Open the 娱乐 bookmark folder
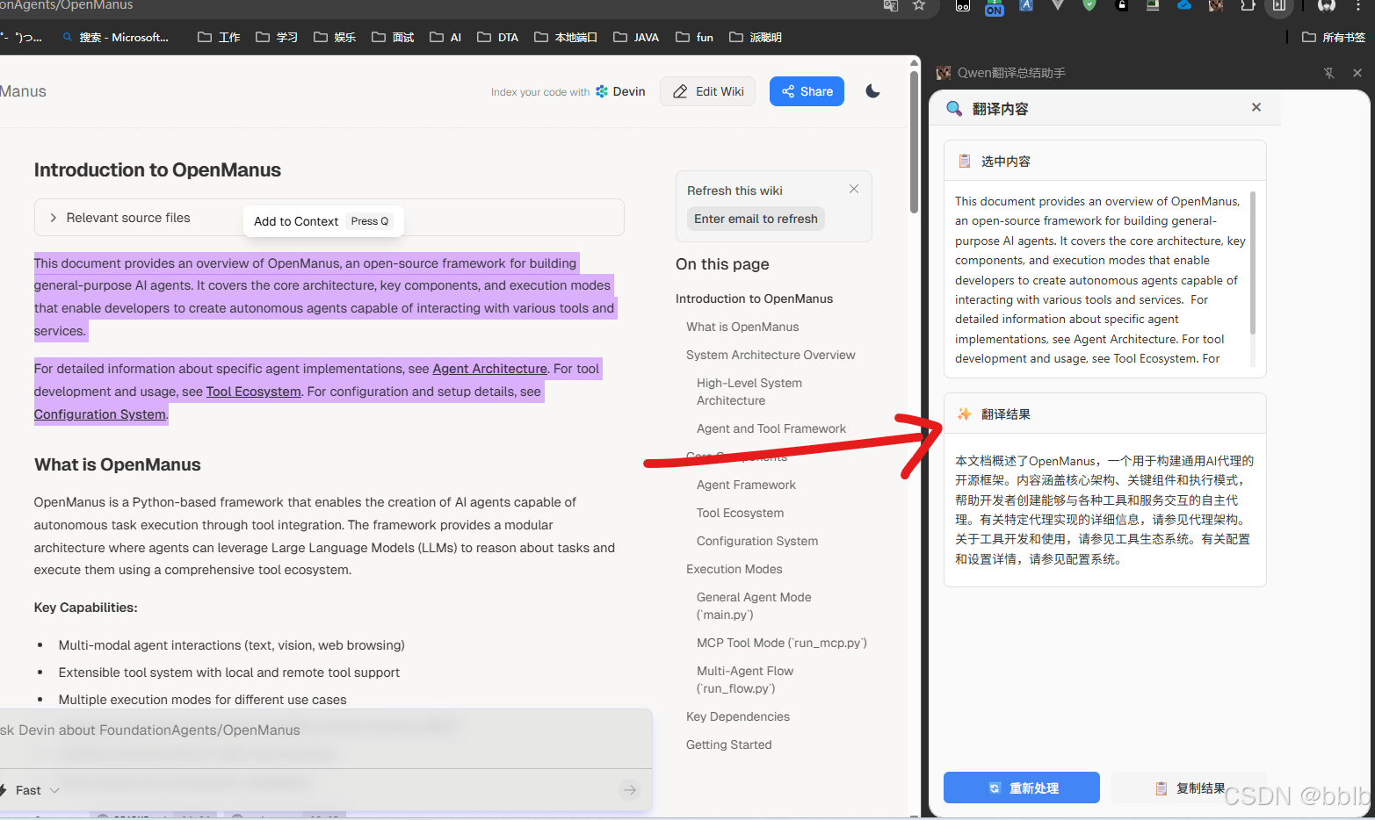The image size is (1375, 820). click(x=335, y=37)
